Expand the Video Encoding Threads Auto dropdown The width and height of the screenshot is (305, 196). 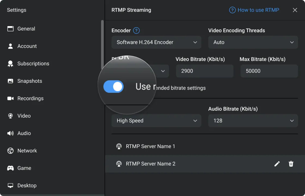(x=253, y=42)
